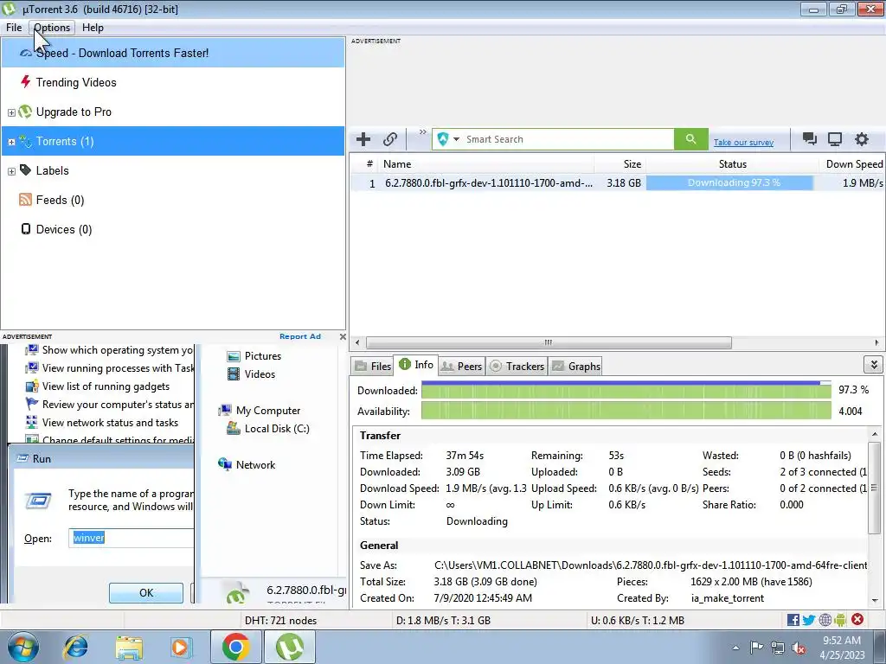Sort by Name column header
The height and width of the screenshot is (664, 886).
pyautogui.click(x=486, y=164)
